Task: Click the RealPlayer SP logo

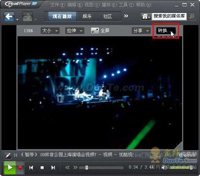Action: coord(21,4)
